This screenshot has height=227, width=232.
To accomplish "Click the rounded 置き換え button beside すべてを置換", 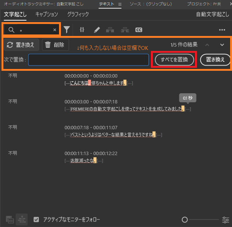I will pyautogui.click(x=215, y=60).
